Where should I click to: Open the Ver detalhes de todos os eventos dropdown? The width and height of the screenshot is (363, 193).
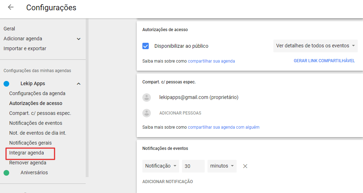click(x=315, y=46)
